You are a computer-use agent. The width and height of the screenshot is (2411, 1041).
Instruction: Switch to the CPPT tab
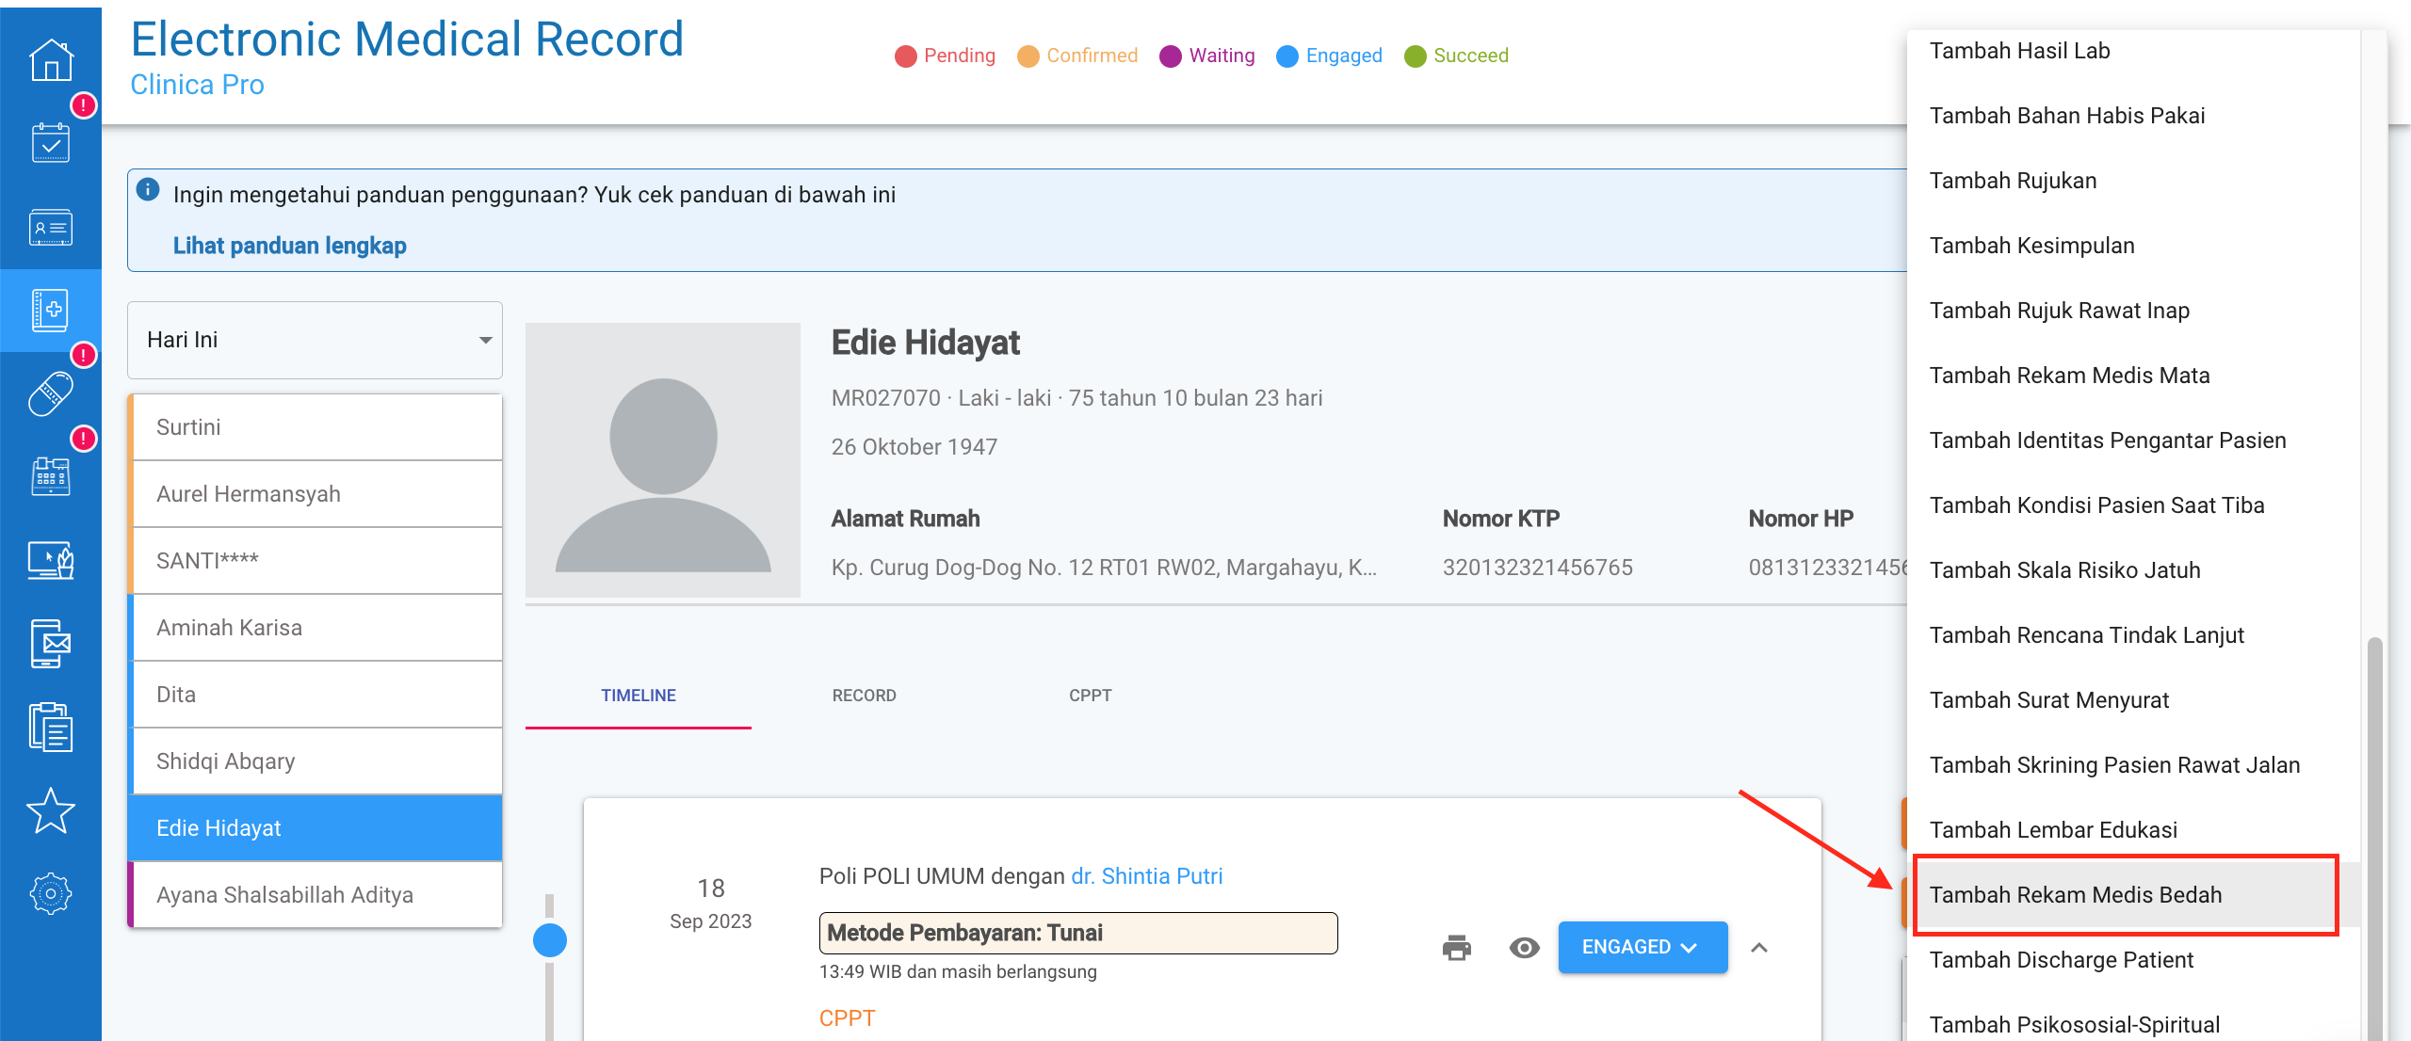pyautogui.click(x=1090, y=696)
